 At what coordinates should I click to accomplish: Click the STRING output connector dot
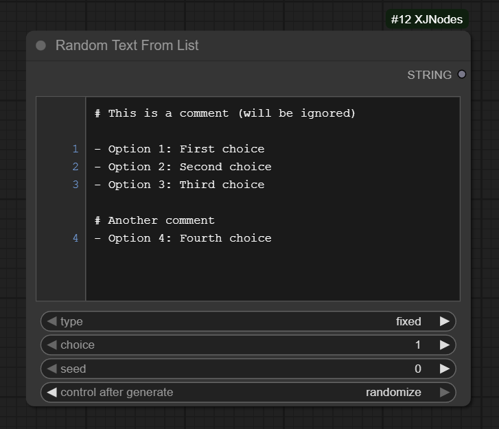461,74
